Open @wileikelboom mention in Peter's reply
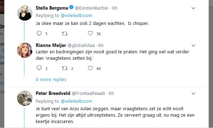This screenshot has width=213, height=128. 76,101
